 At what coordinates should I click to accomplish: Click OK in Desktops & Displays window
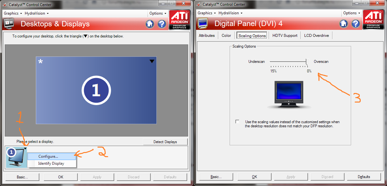click(x=61, y=177)
